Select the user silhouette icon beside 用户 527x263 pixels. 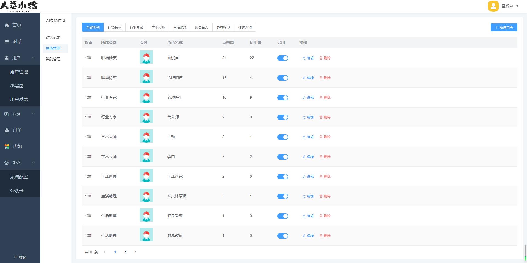coord(7,58)
